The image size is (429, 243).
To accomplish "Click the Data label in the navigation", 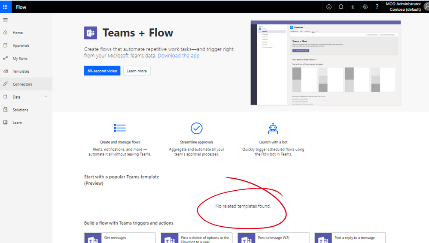I will (x=16, y=97).
